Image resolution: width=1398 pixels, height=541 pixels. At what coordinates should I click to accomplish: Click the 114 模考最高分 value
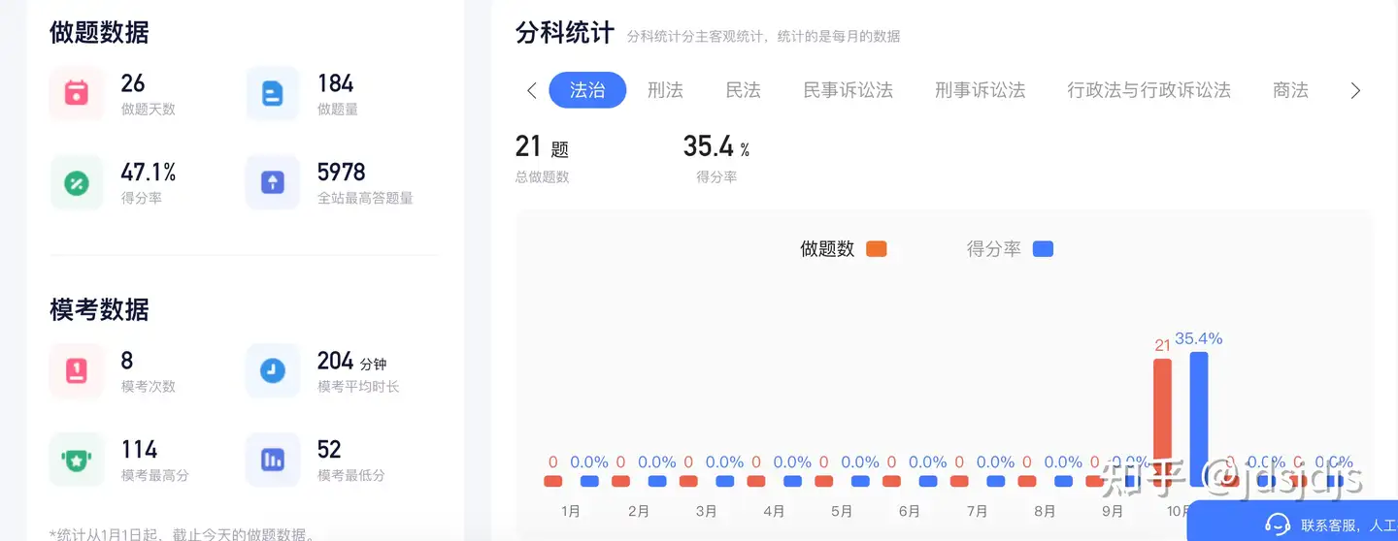point(139,450)
